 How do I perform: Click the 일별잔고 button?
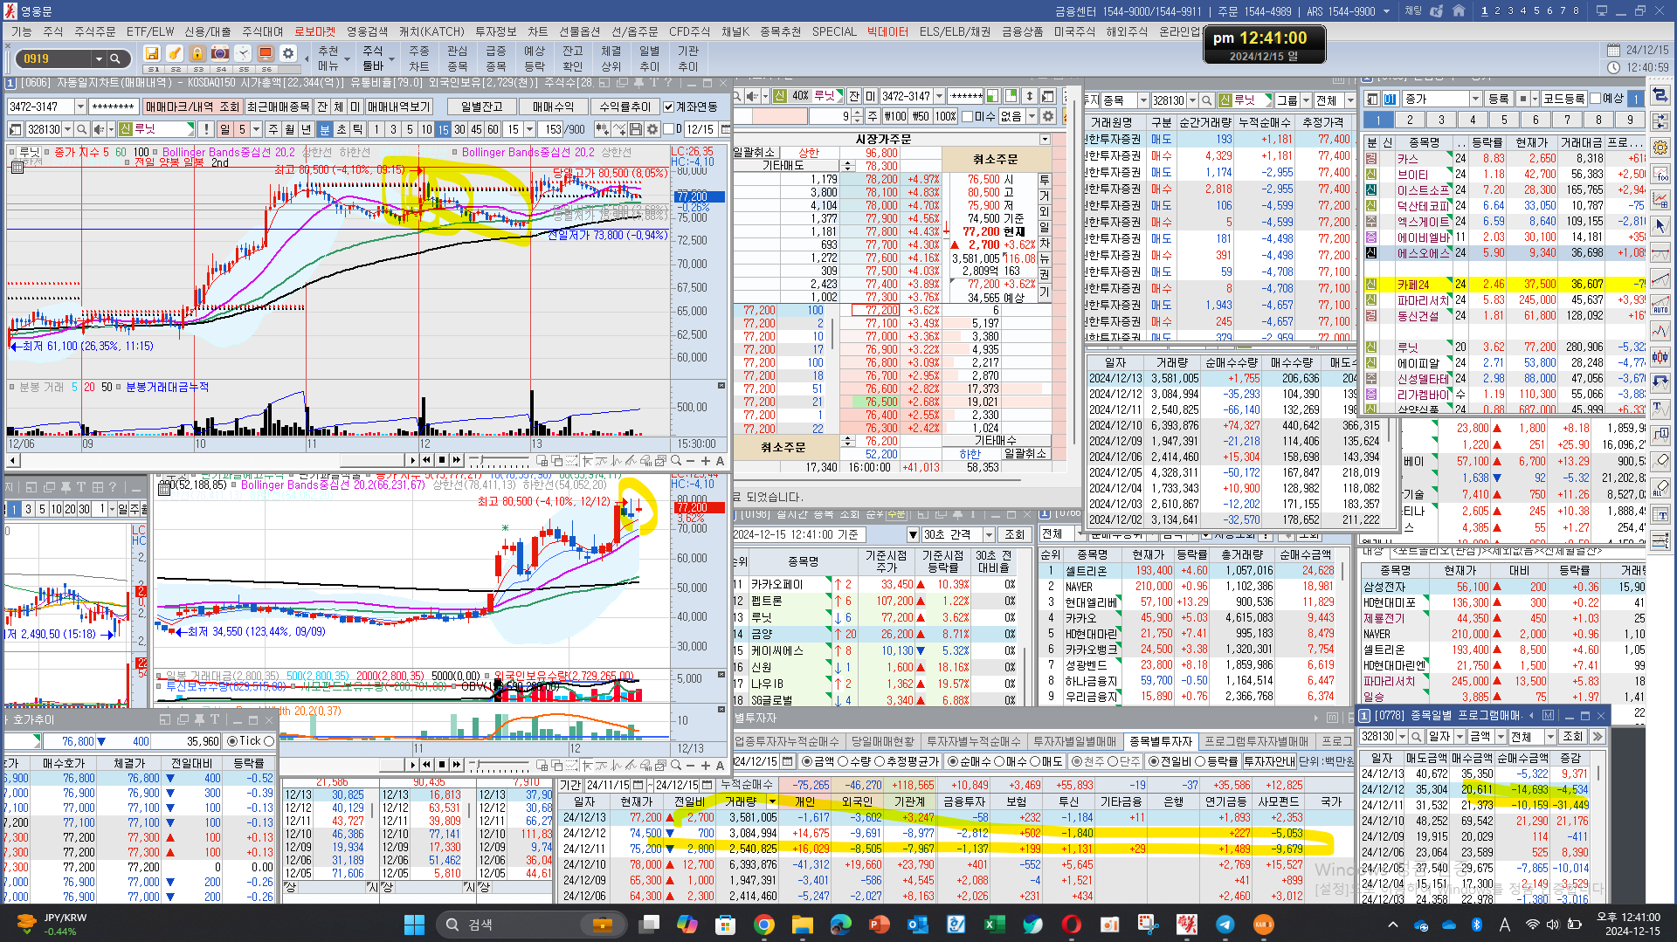coord(482,107)
